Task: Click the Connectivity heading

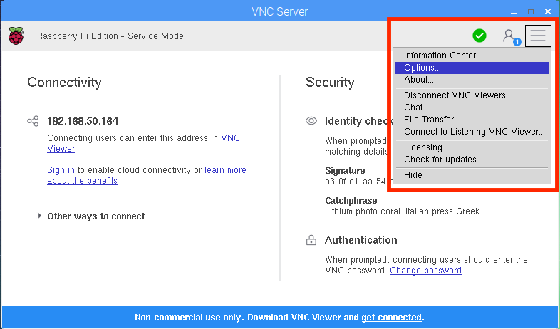Action: click(x=64, y=83)
